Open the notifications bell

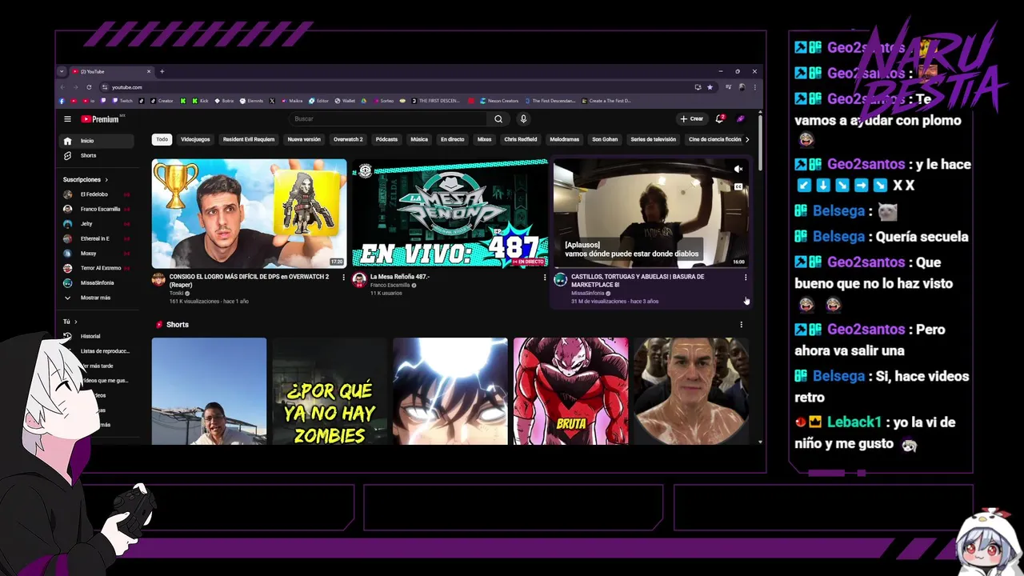click(719, 119)
